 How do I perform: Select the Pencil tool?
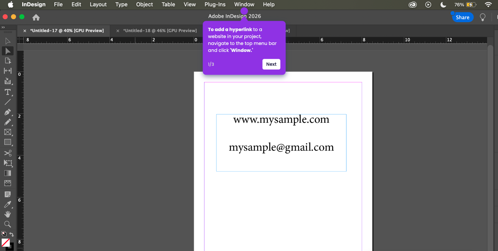tap(8, 122)
